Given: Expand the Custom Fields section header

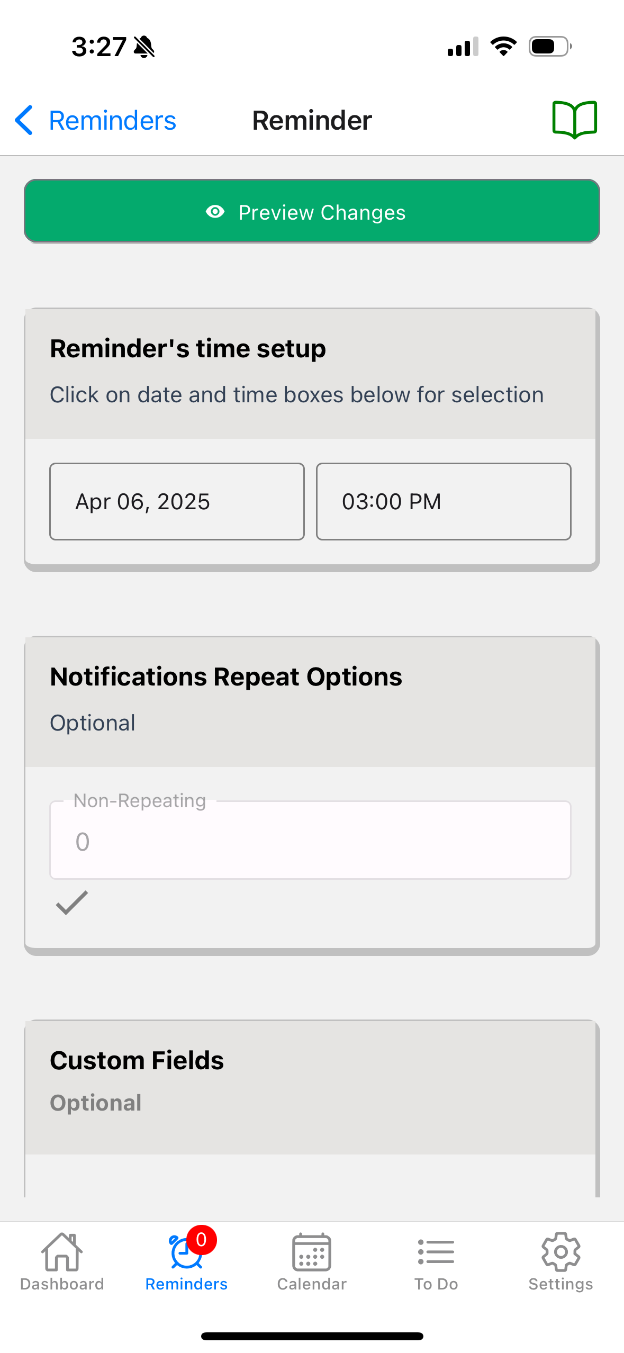Looking at the screenshot, I should click(137, 1060).
